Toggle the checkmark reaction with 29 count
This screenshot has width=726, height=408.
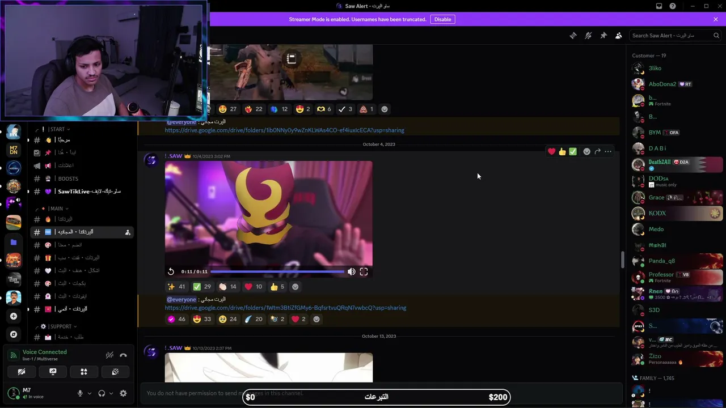202,287
